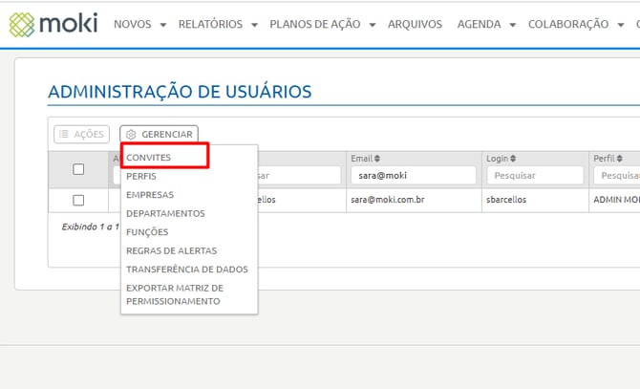Image resolution: width=640 pixels, height=389 pixels.
Task: Click the Login Pesquisar search field
Action: [534, 176]
